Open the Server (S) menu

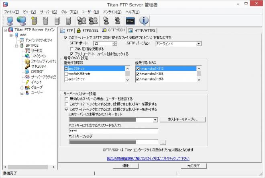(49, 12)
